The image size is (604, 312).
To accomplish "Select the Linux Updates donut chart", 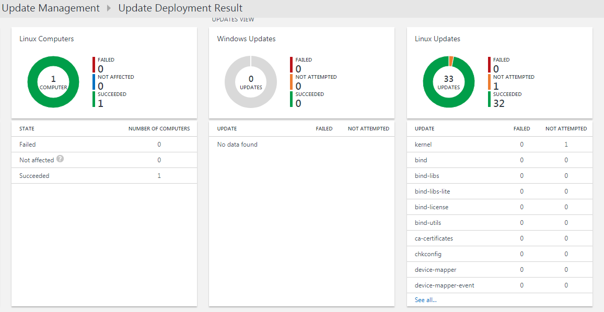I will 448,82.
